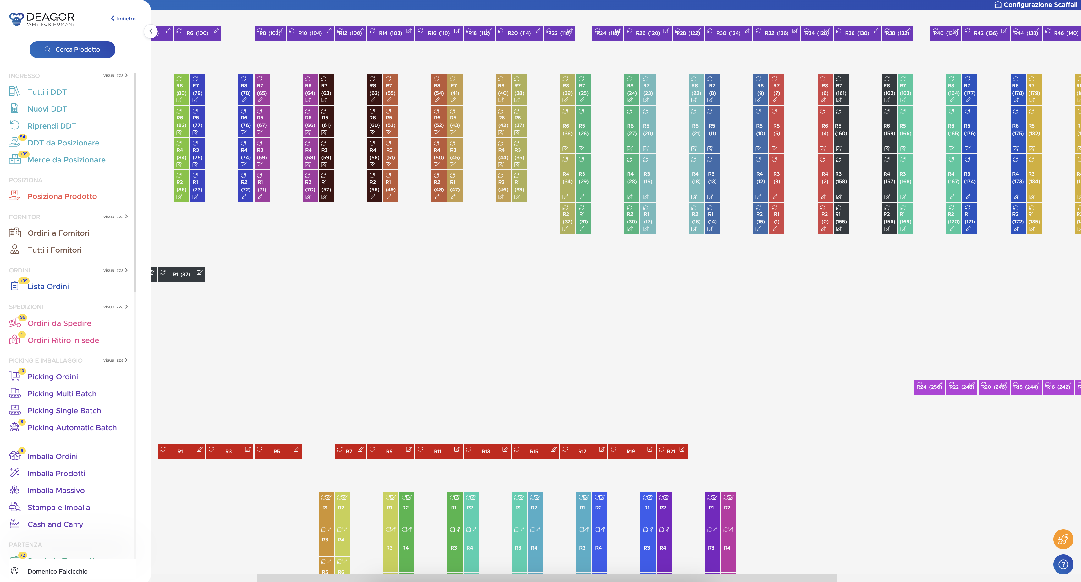Click the rotate icon on shelf R10 (104)
The image size is (1081, 582).
click(x=292, y=31)
